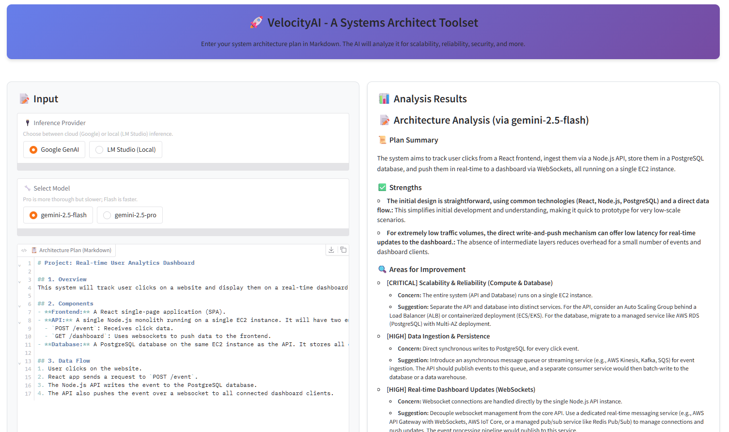The image size is (729, 432).
Task: Click the 'Plan Summary' heading
Action: (414, 140)
